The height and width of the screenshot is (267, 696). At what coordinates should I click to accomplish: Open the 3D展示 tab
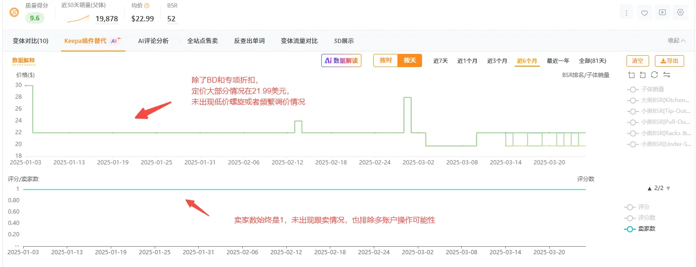coord(344,41)
